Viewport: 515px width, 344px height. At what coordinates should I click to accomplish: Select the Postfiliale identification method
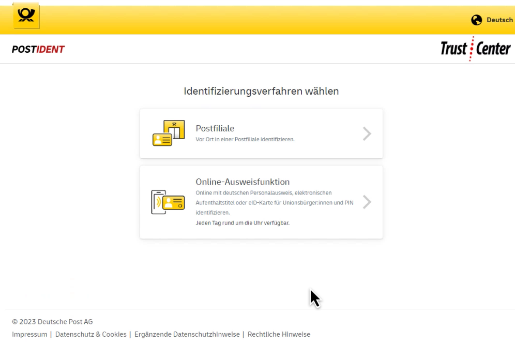(x=261, y=133)
